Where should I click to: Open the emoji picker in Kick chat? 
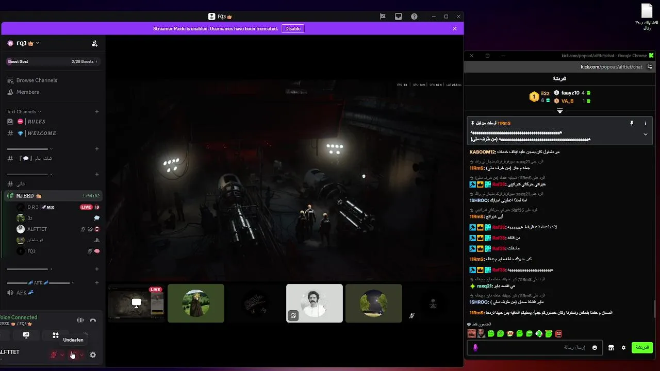point(595,348)
